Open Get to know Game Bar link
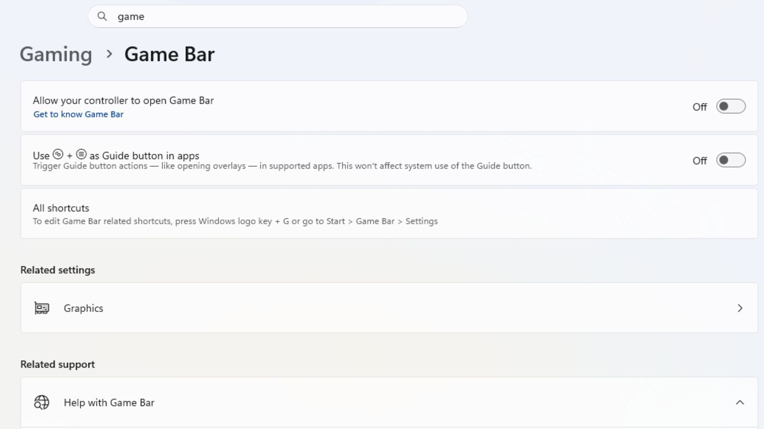The width and height of the screenshot is (764, 429). (x=78, y=114)
